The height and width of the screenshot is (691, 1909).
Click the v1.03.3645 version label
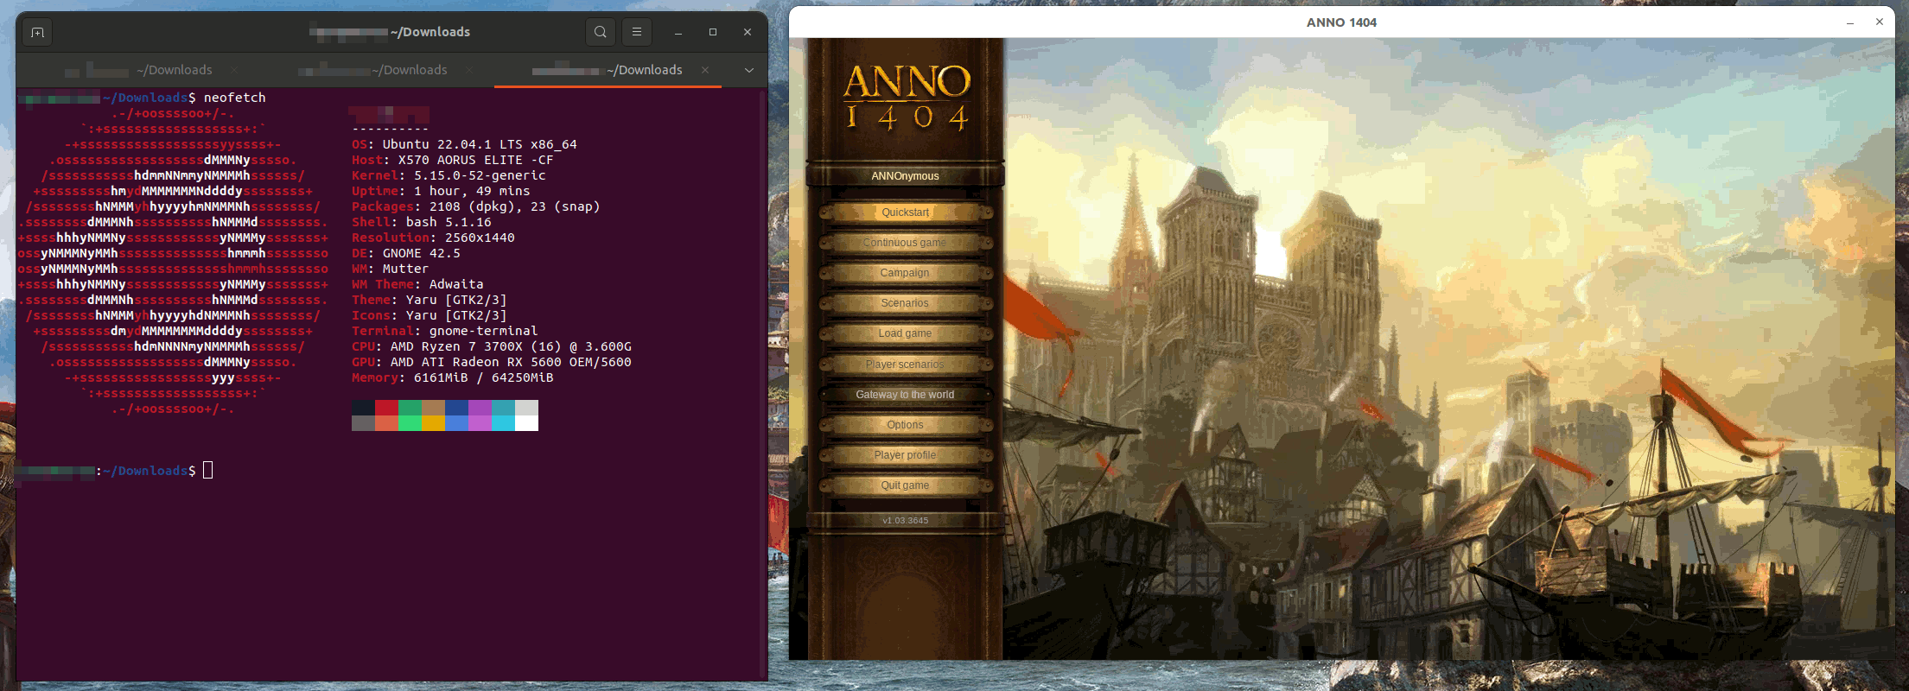[905, 520]
